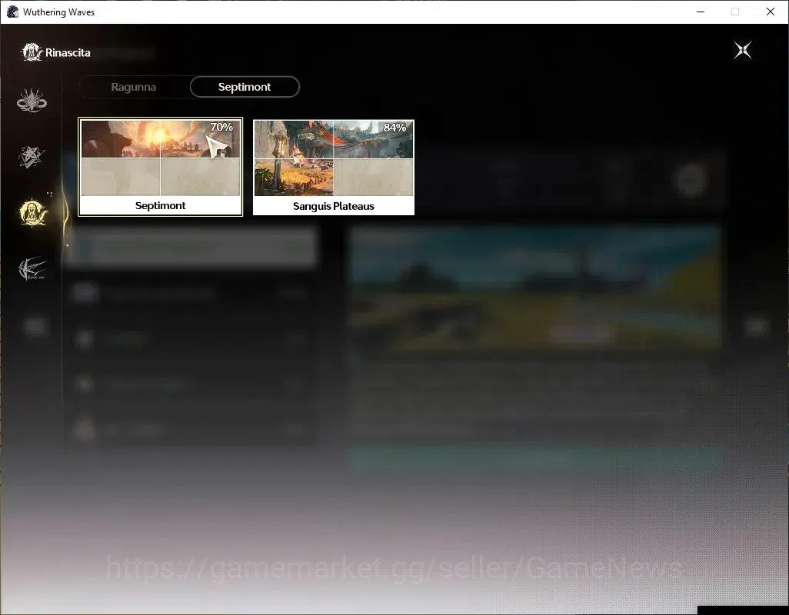Select the fourth region emblem in the sidebar
Viewport: 789px width, 615px height.
click(x=32, y=268)
